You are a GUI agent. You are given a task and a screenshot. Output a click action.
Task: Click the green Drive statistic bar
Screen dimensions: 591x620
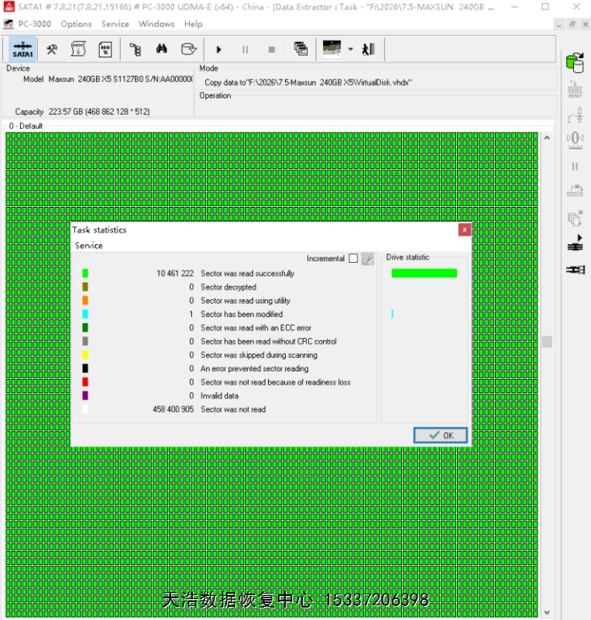424,274
